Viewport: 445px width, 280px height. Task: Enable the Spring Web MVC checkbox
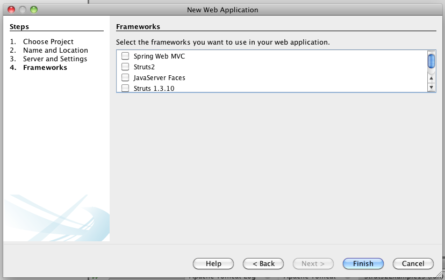(125, 56)
